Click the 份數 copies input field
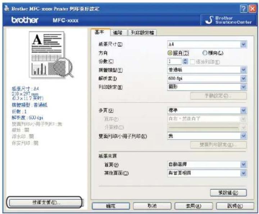Screen dimensions: 259x214 (174, 62)
